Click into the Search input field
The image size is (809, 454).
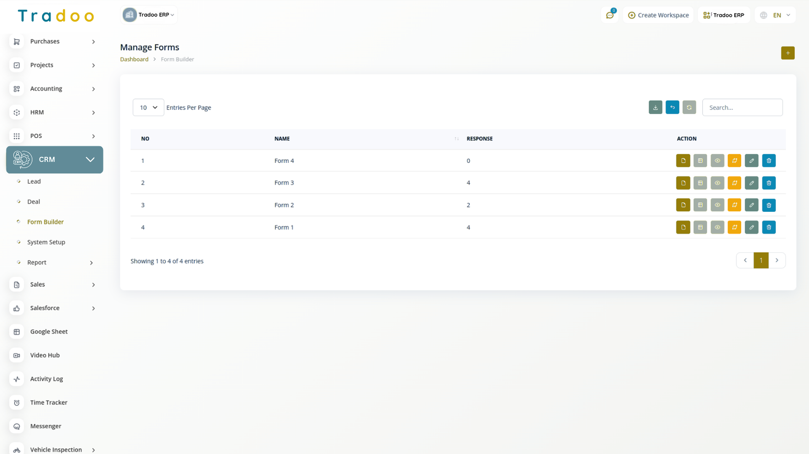742,107
